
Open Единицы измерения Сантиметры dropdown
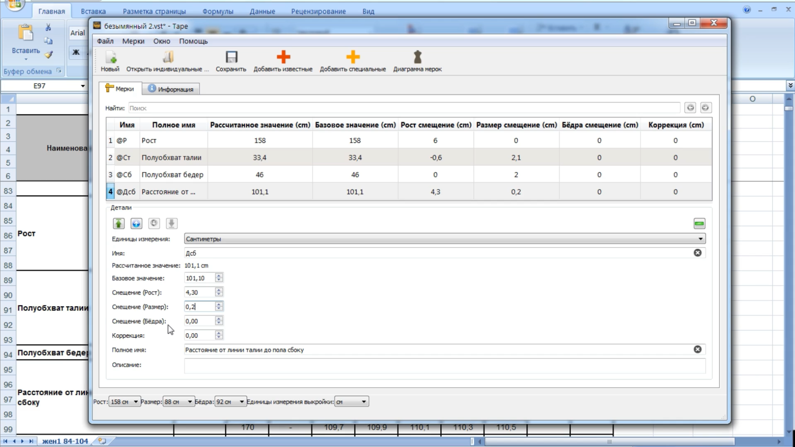445,239
